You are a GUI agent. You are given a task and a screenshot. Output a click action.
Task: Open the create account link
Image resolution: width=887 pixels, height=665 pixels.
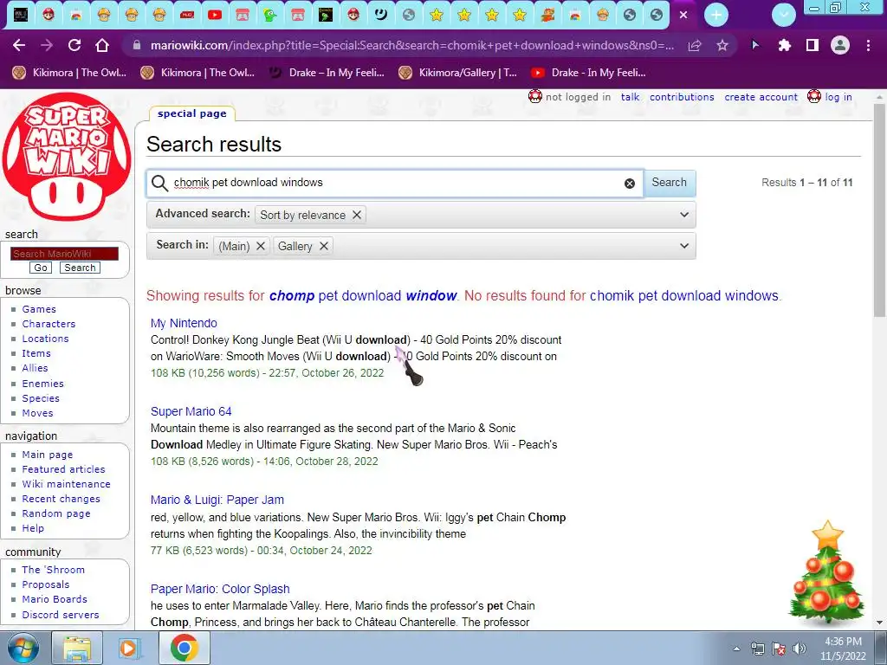[x=761, y=97]
